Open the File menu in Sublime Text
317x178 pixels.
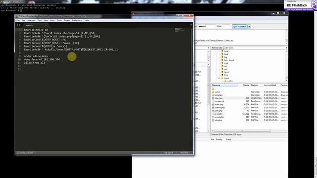pyautogui.click(x=18, y=20)
